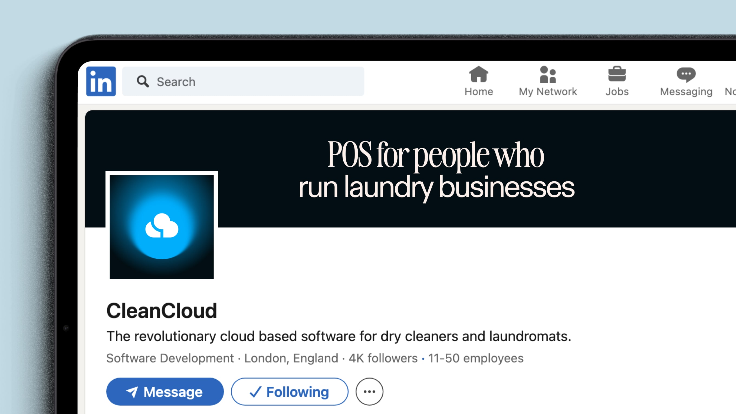
Task: Click the checkmark icon on Following
Action: [255, 392]
